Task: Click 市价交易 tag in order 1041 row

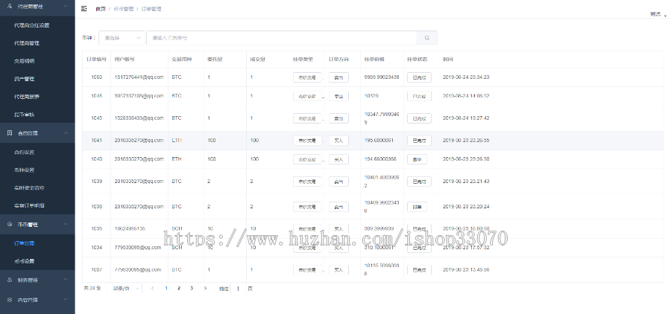Action: (307, 141)
